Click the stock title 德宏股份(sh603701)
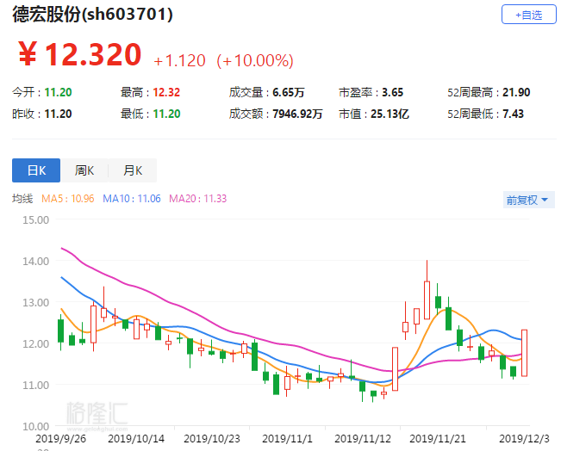The image size is (561, 451). (x=92, y=15)
